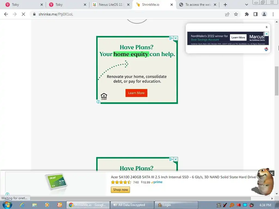The height and width of the screenshot is (209, 279).
Task: Click Shop now in Acer SSD ad
Action: [120, 190]
